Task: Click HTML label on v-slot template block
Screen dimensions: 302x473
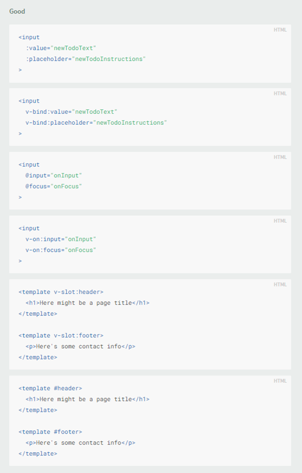Action: [280, 285]
